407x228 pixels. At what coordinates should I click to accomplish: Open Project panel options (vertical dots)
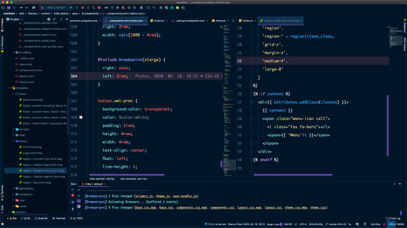tap(61, 19)
